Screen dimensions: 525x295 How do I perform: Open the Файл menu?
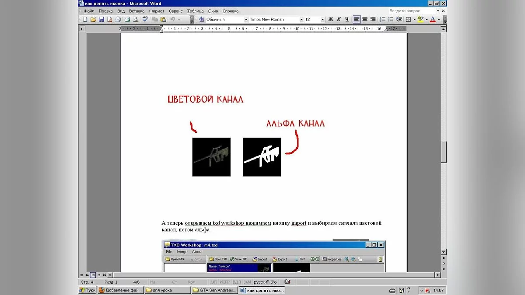point(88,11)
